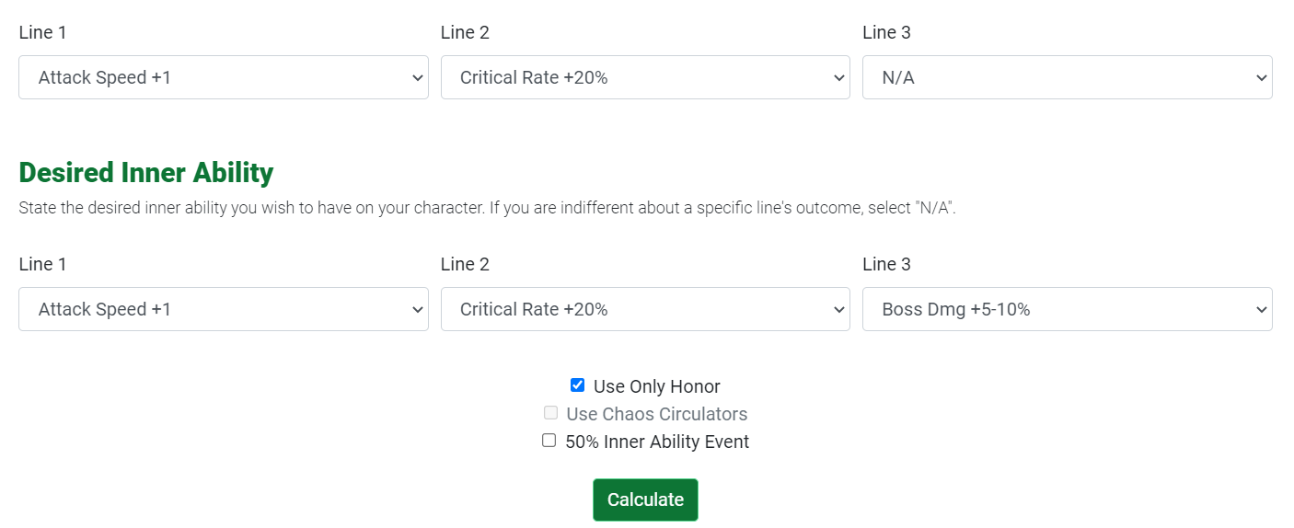Open Line 1 dropdown under Desired Inner Ability

click(223, 309)
